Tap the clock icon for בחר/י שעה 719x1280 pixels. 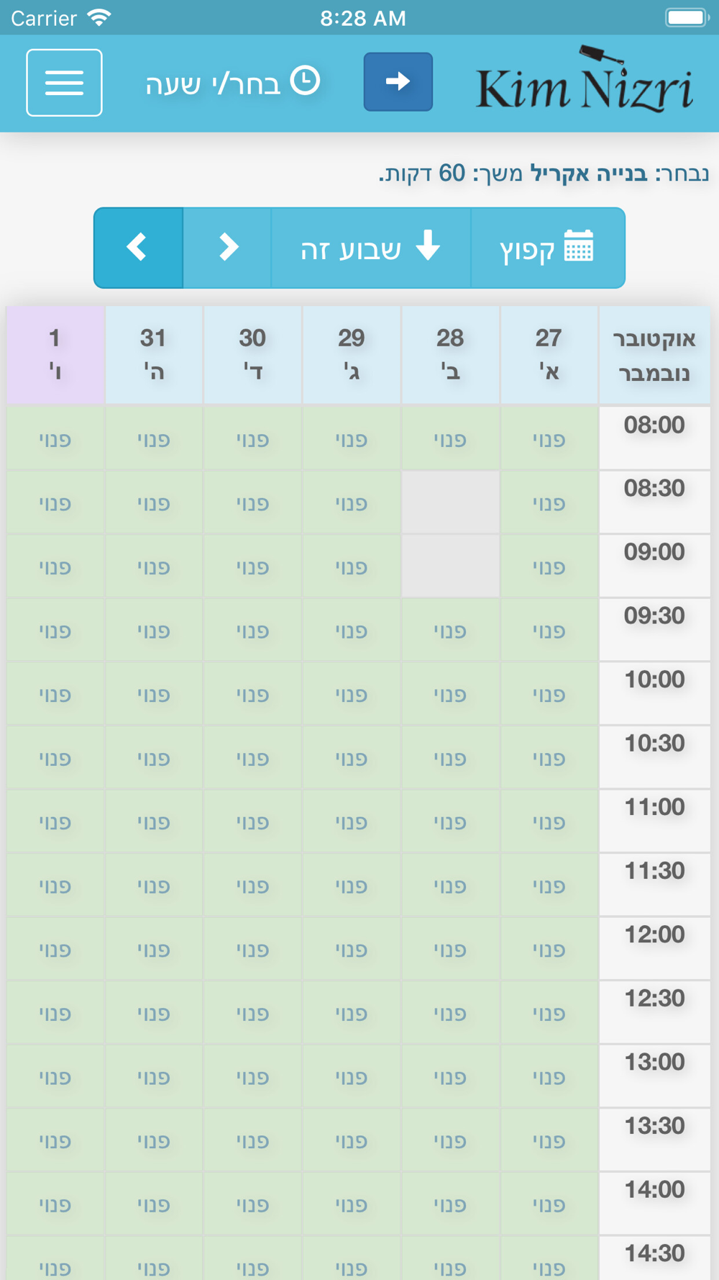[305, 81]
